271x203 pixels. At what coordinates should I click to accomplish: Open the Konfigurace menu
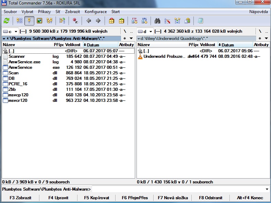pyautogui.click(x=95, y=12)
